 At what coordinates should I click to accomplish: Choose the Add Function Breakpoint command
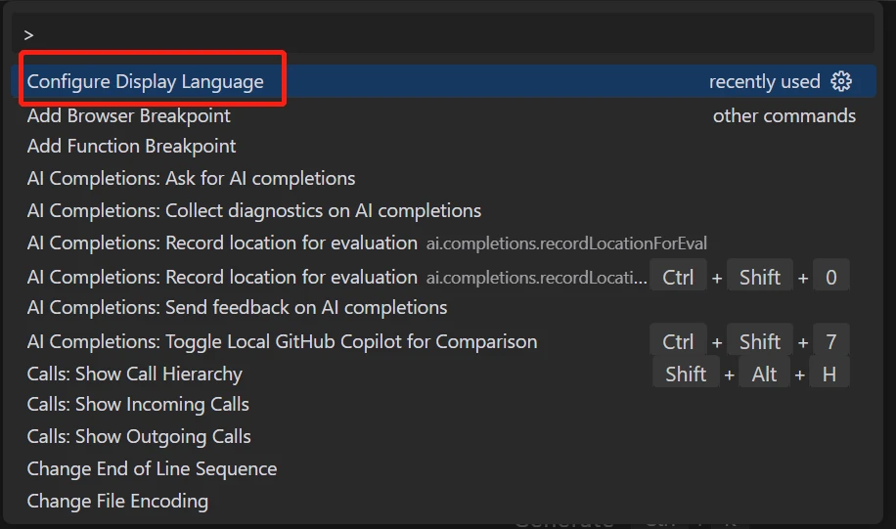coord(132,146)
